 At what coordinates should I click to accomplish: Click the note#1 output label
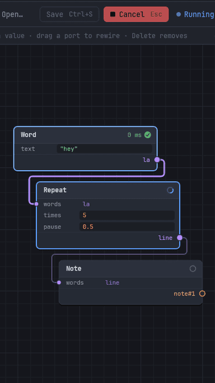coord(184,294)
